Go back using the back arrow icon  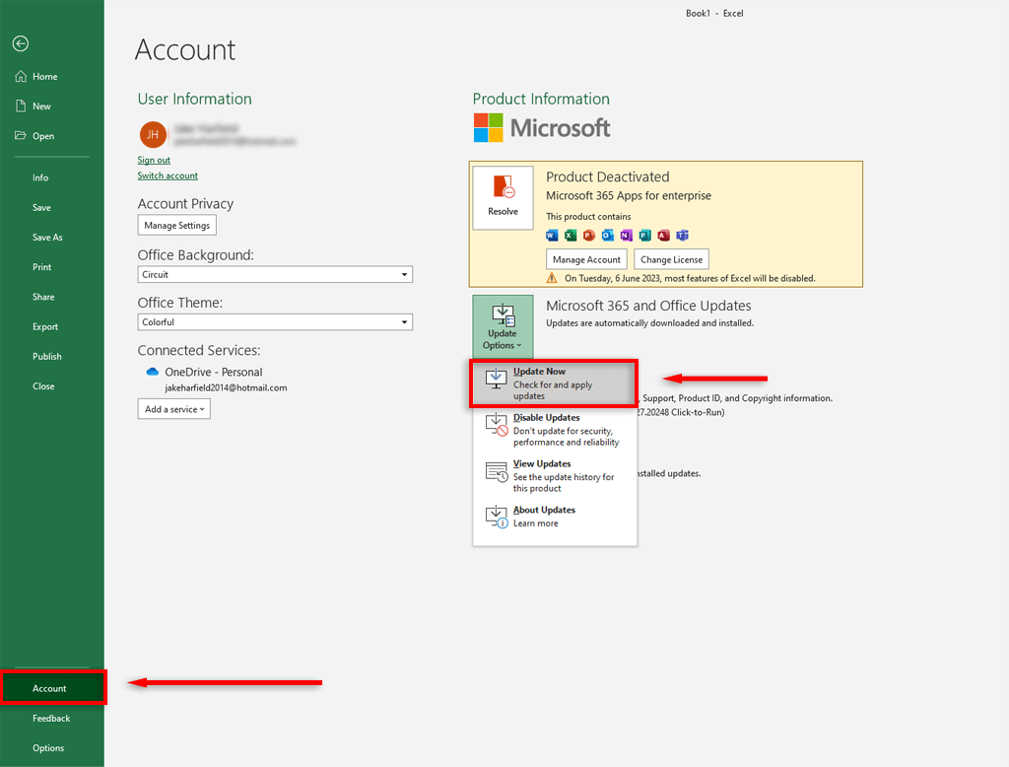(21, 43)
